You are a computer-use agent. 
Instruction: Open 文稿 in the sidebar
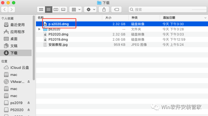point(16,46)
